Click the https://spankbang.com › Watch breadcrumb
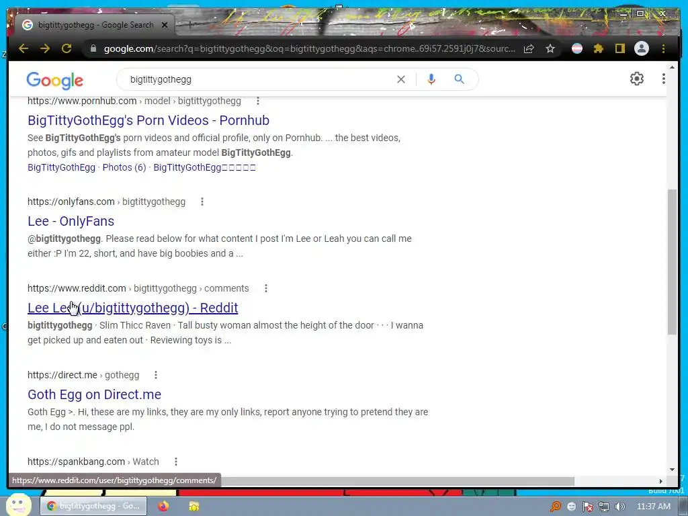688x516 pixels. pos(93,462)
